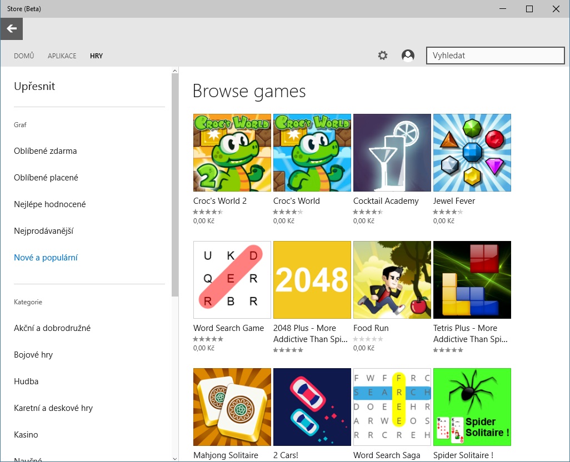Open the Cocktail Academy game page
This screenshot has height=462, width=570.
point(392,153)
